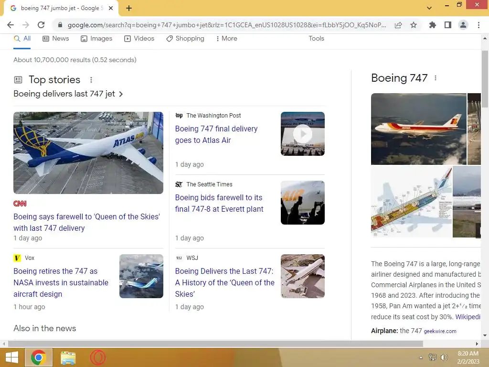489x367 pixels.
Task: Click 'Also in the news' heading
Action: pos(45,328)
